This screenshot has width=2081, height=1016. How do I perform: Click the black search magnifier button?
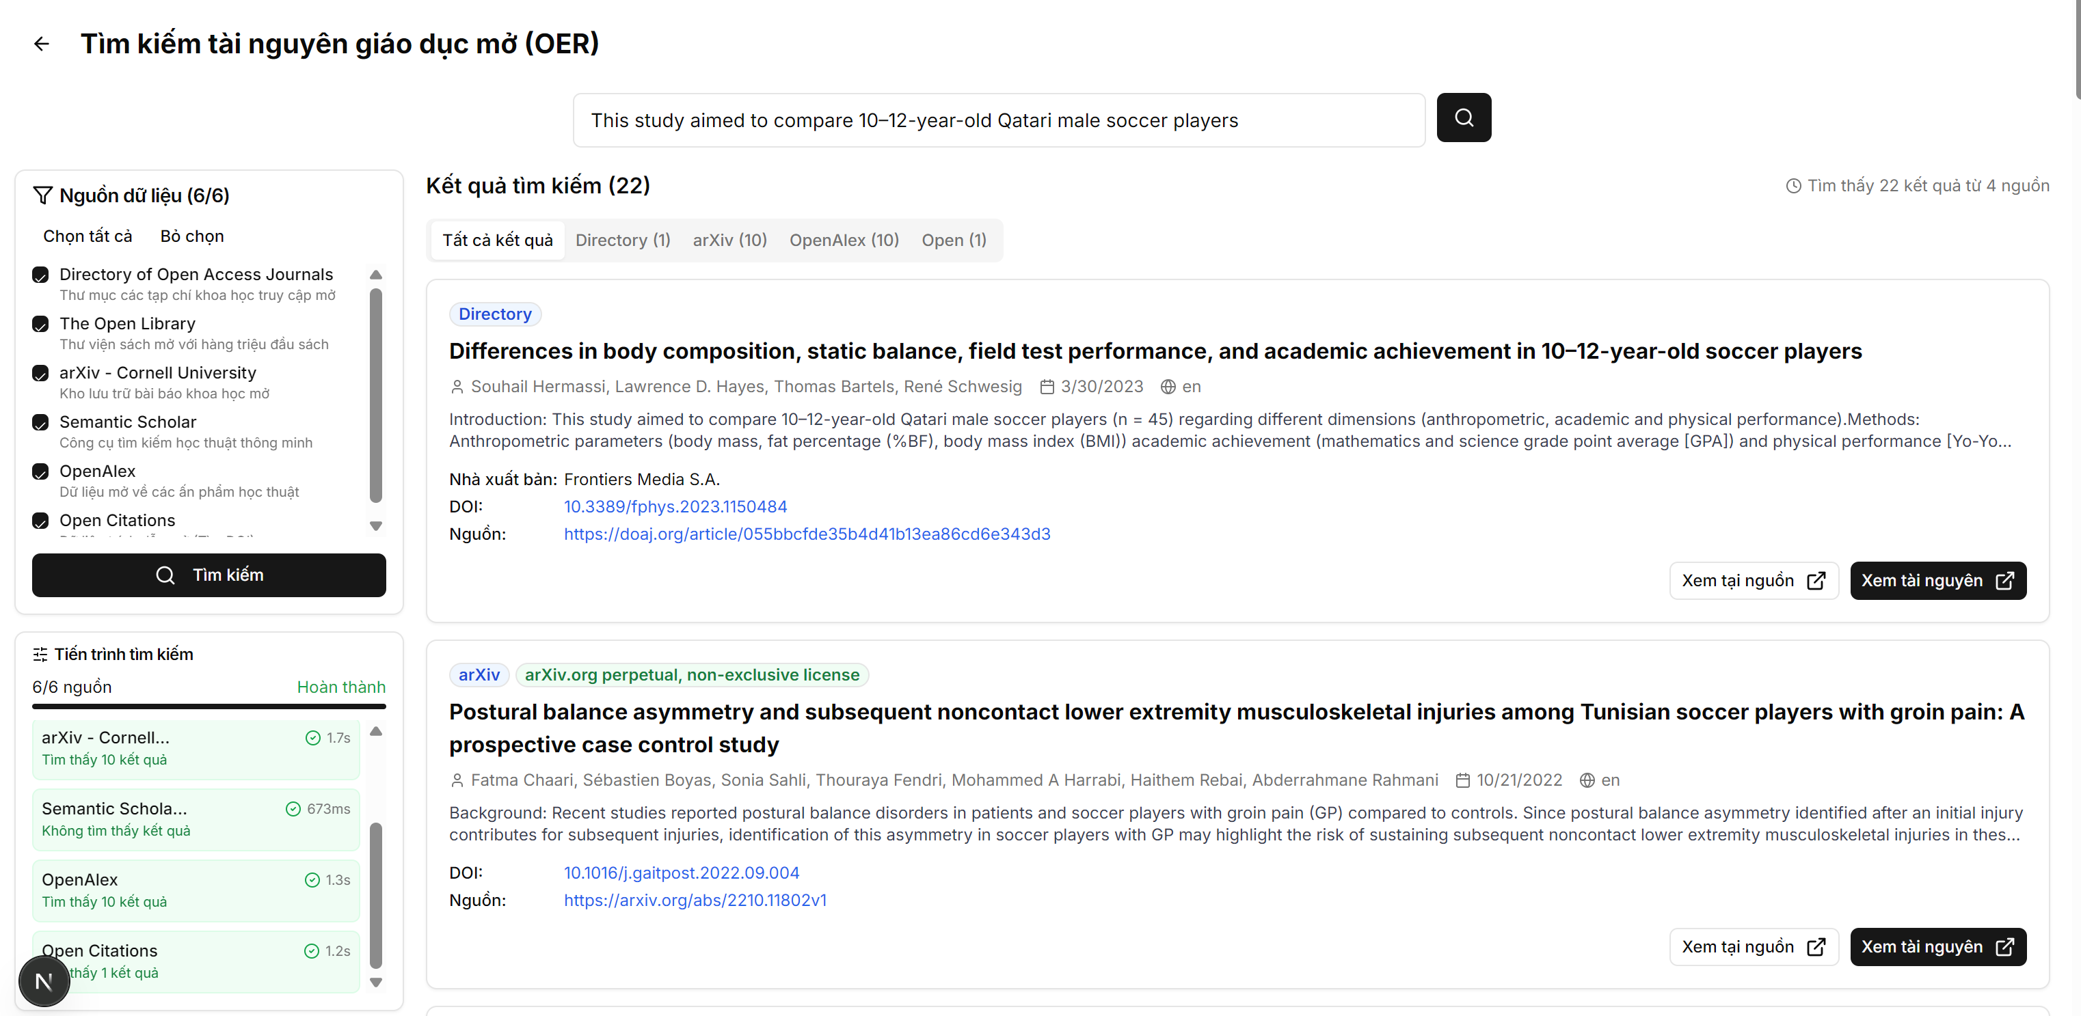click(1463, 118)
